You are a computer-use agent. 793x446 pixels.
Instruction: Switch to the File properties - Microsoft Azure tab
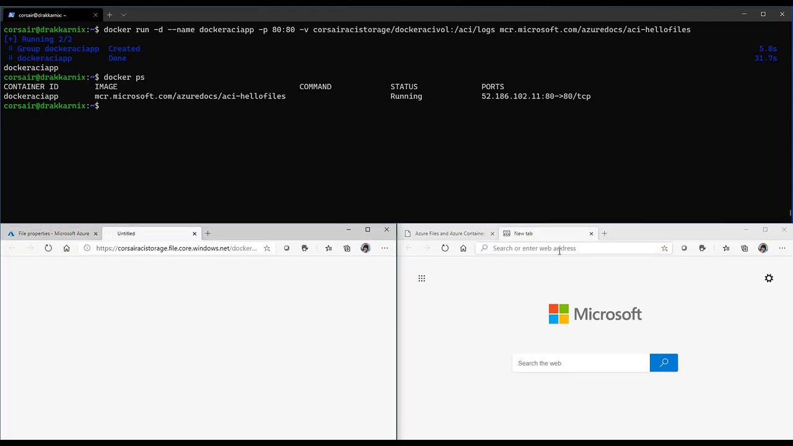pyautogui.click(x=52, y=234)
